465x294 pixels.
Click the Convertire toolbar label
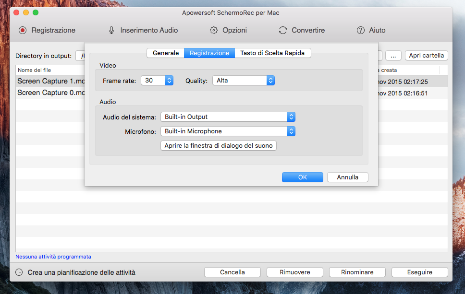pyautogui.click(x=308, y=30)
